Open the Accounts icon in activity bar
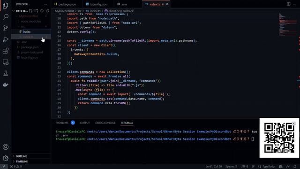Image resolution: width=300 pixels, height=169 pixels. [5, 147]
